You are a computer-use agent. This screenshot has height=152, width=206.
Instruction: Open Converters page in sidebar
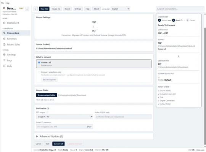[x=16, y=33]
